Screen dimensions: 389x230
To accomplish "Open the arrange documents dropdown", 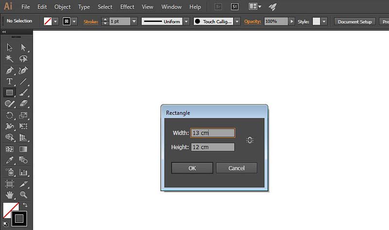I will click(255, 6).
